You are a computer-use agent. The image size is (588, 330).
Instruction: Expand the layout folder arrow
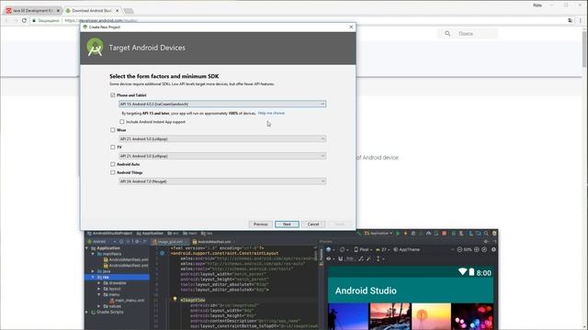click(99, 289)
